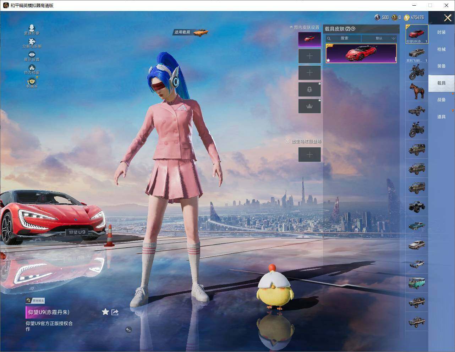Image resolution: width=455 pixels, height=352 pixels.
Task: Switch to the 枪械 tab
Action: 441,49
